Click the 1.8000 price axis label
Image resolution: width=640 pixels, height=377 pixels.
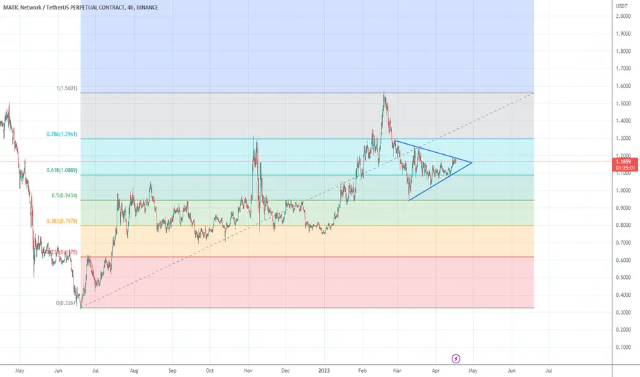pos(624,51)
